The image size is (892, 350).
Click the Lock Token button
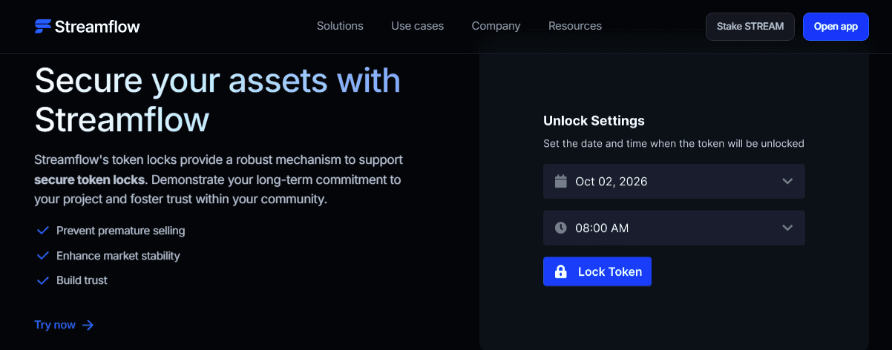tap(597, 271)
